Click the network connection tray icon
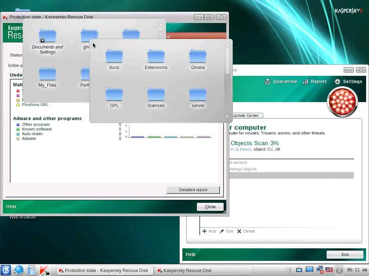369x276 pixels. tap(320, 270)
